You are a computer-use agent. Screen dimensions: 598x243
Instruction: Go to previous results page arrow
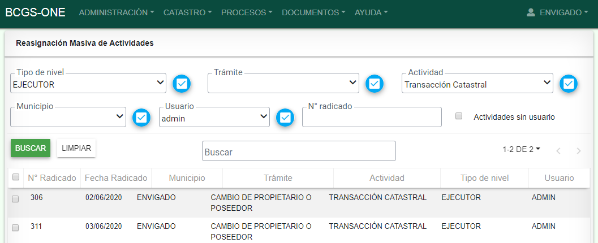pos(558,151)
